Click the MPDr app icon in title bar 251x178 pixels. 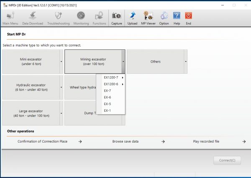point(5,5)
